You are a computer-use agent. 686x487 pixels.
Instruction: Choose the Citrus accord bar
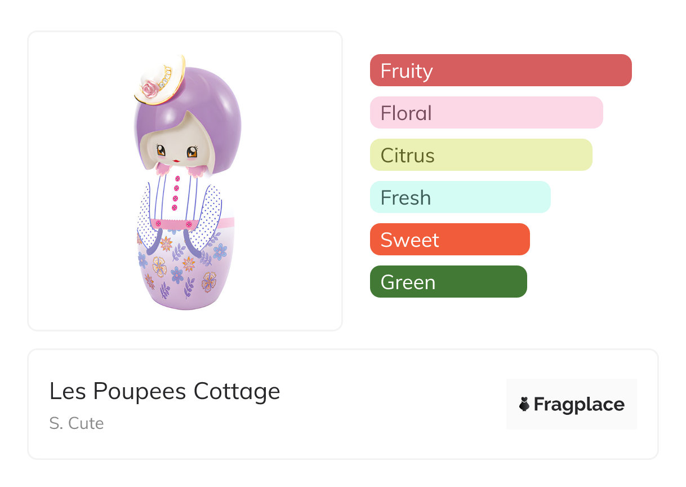(480, 155)
